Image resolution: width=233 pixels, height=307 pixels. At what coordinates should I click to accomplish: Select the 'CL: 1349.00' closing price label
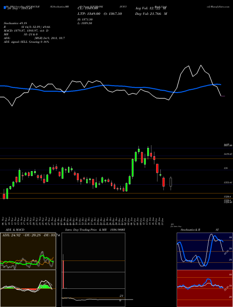[88, 8]
